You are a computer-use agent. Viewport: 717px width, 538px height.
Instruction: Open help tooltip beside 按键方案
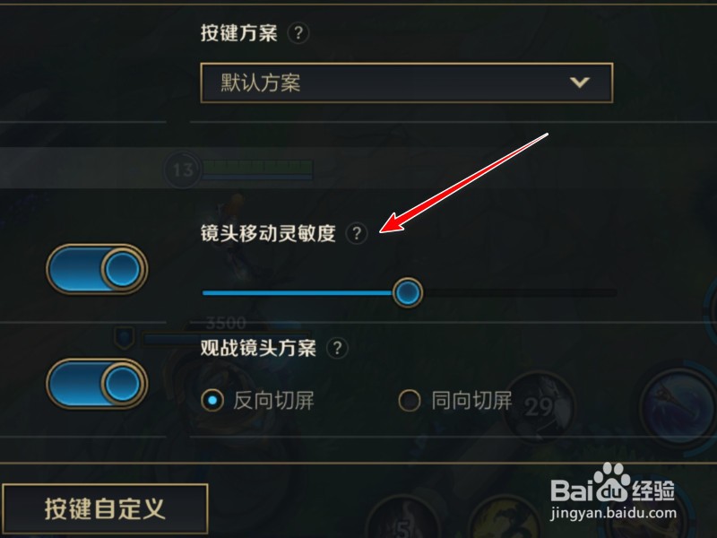click(298, 33)
